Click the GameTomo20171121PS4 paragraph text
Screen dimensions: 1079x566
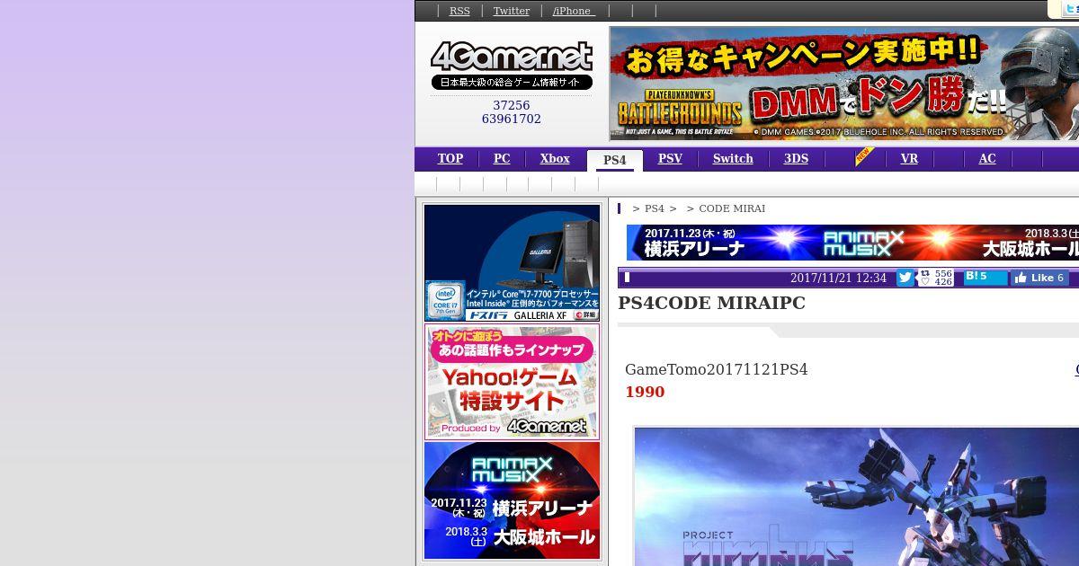click(x=717, y=369)
